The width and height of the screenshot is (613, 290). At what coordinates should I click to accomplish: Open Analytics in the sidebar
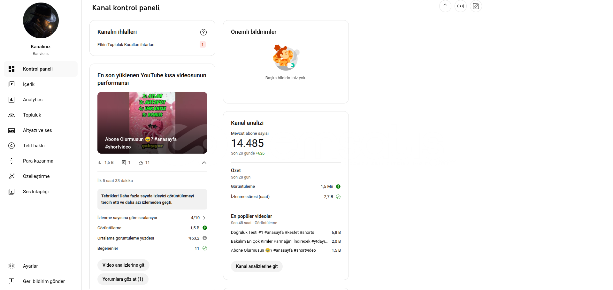(x=41, y=100)
